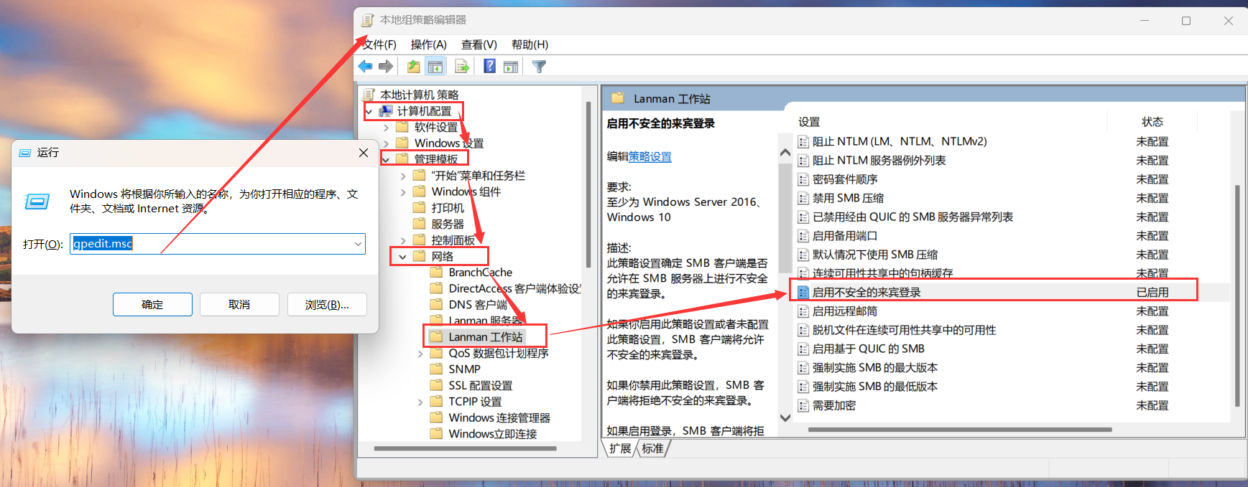1248x487 pixels.
Task: Click policy icon beside 启用基于 QUIC 的 SMB
Action: (803, 349)
